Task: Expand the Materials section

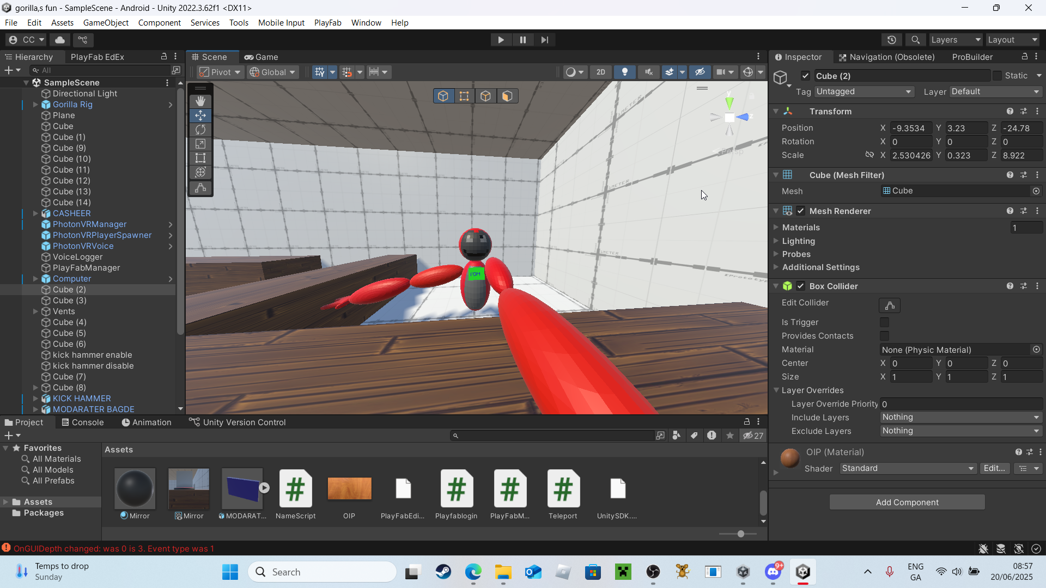Action: coord(776,228)
